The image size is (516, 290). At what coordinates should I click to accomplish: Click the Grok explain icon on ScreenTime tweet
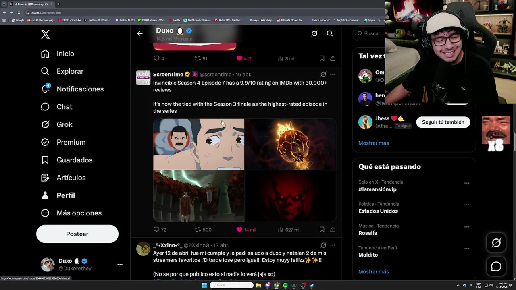click(x=323, y=74)
